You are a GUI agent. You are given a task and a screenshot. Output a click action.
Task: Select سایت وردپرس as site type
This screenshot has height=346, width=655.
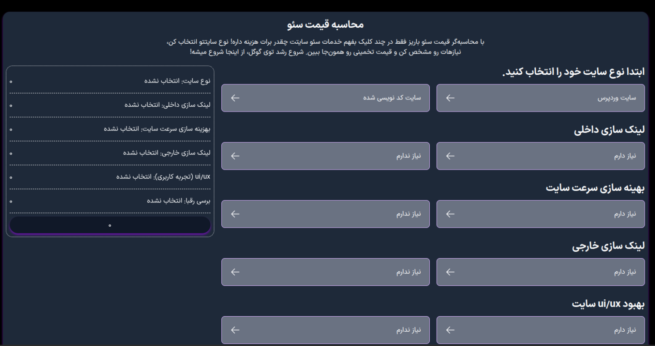[x=540, y=98]
